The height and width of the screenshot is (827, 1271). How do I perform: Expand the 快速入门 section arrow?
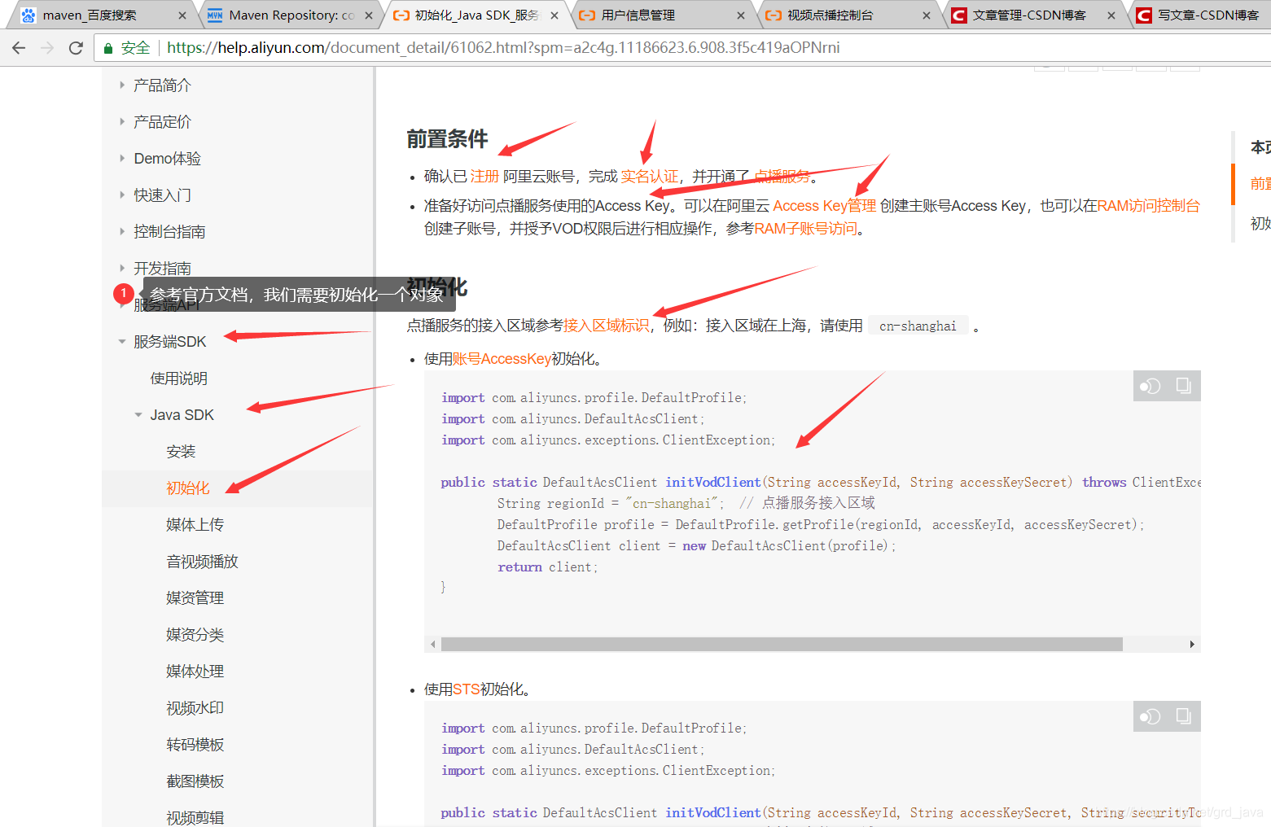click(122, 195)
